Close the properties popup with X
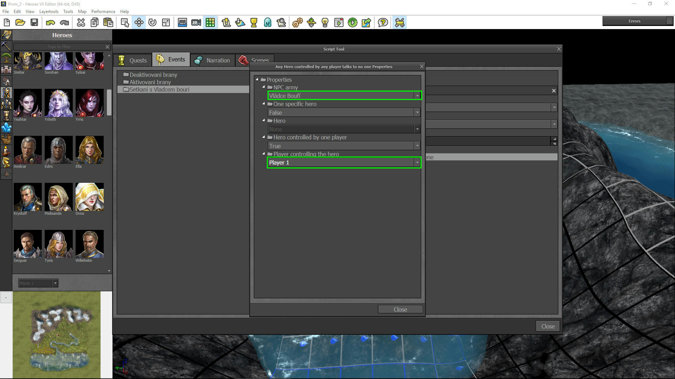This screenshot has height=379, width=675. click(422, 66)
